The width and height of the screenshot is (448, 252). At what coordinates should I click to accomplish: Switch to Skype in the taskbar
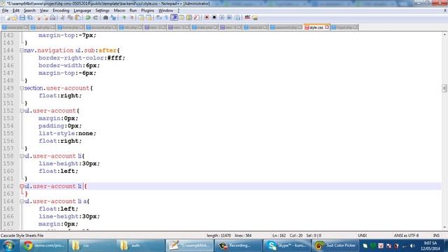(x=286, y=246)
